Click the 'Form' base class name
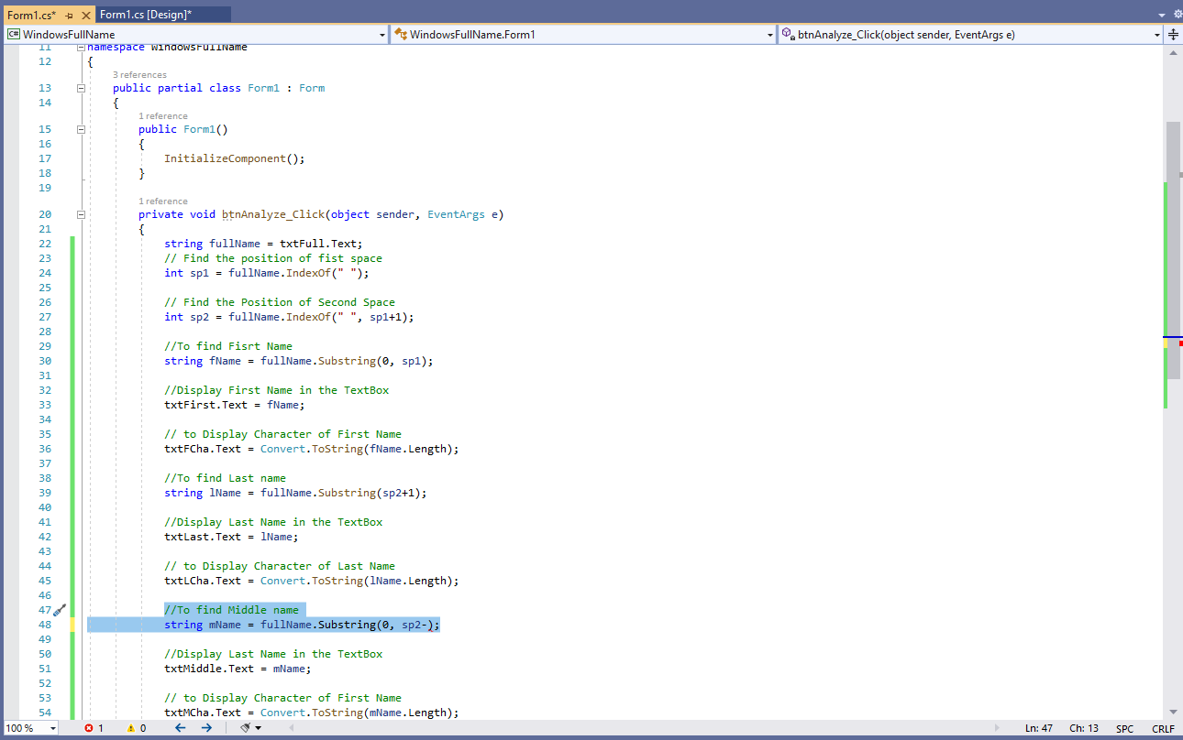The height and width of the screenshot is (740, 1183). coord(312,88)
